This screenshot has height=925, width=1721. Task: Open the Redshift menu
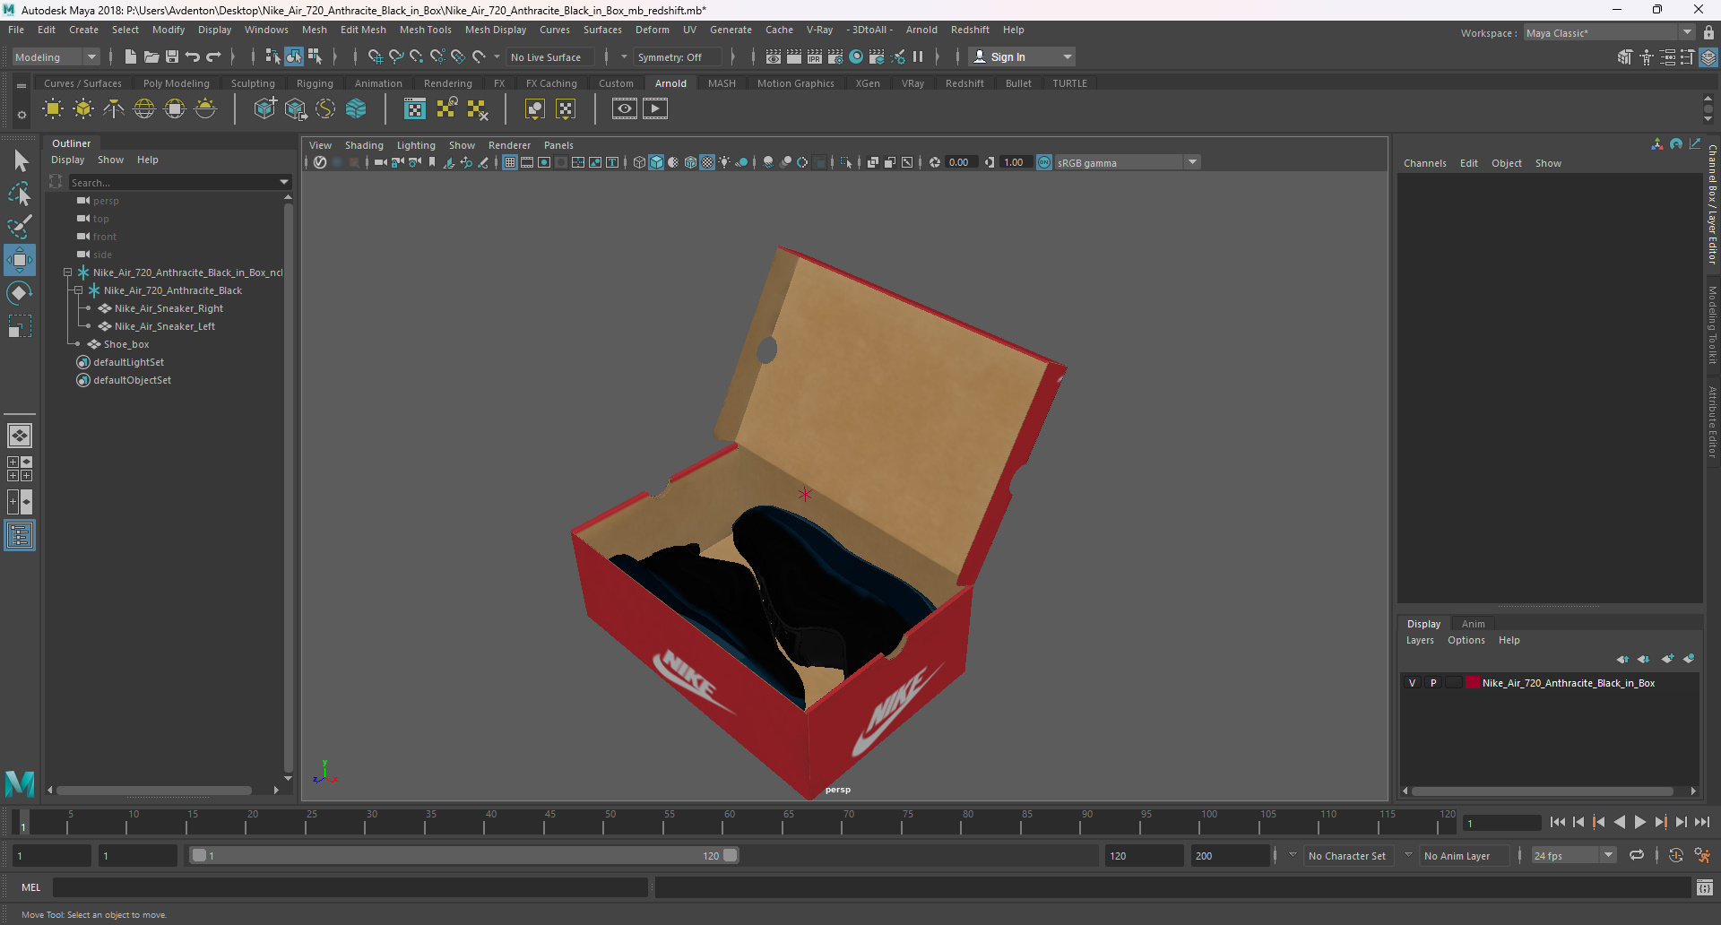970,30
